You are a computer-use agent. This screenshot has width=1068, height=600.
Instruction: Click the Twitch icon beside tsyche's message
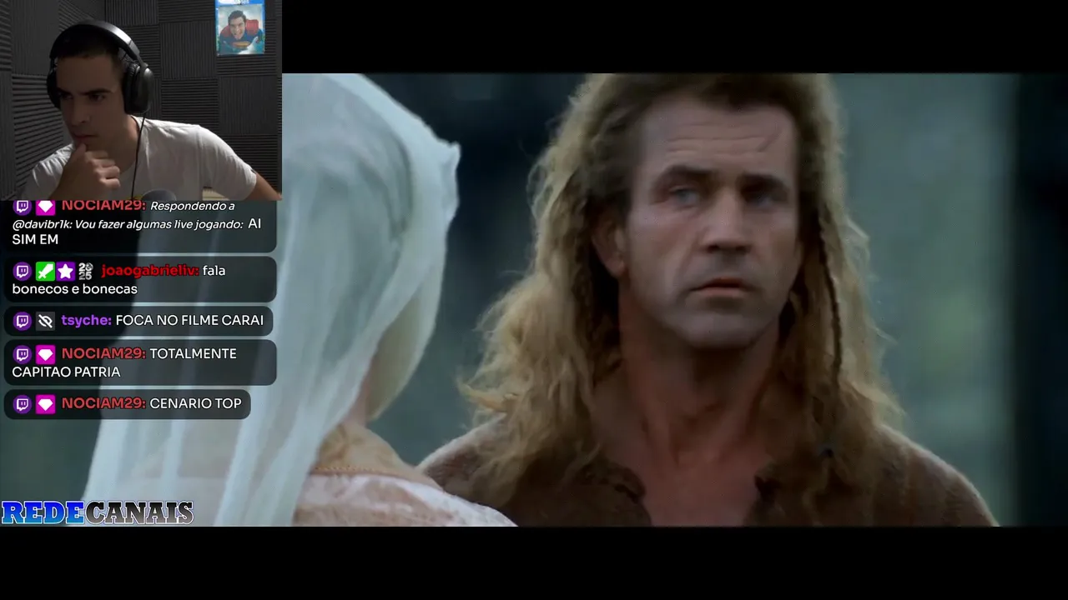[x=23, y=321]
